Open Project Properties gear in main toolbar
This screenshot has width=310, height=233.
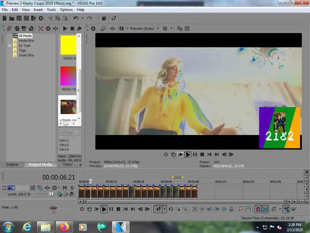(41, 18)
